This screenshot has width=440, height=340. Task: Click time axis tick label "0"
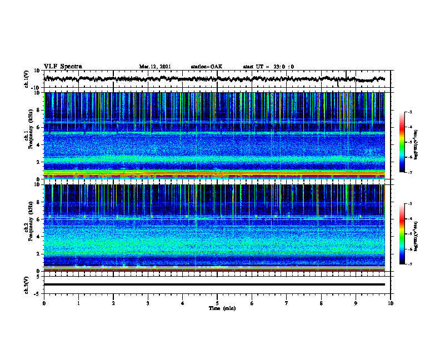tap(44, 303)
